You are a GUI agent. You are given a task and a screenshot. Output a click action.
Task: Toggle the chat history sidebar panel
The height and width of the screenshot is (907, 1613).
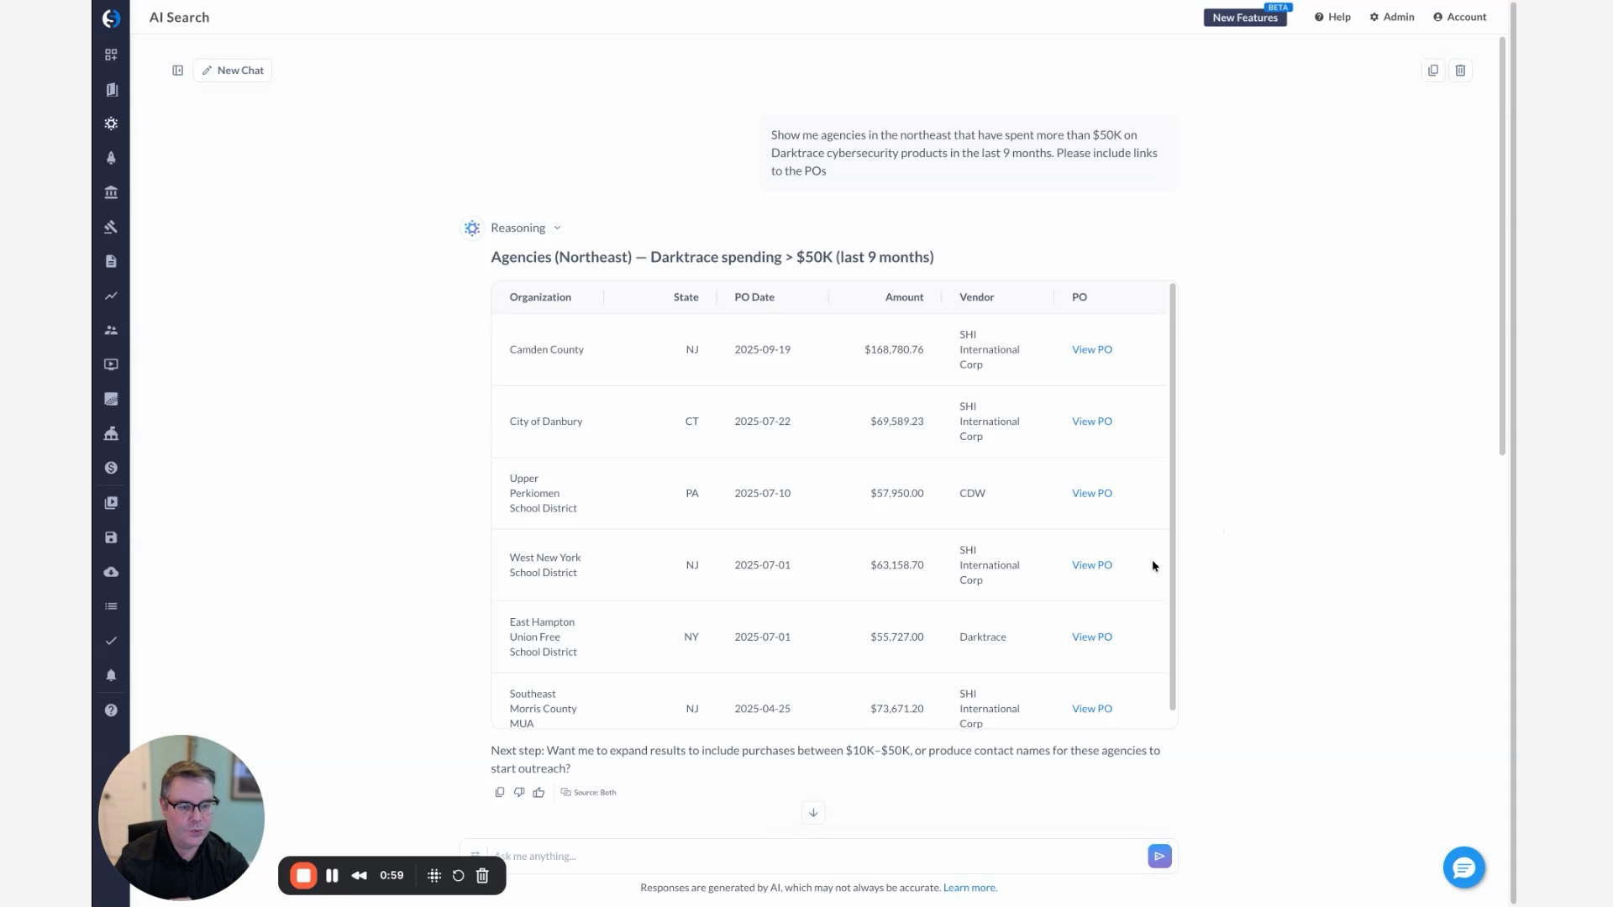click(177, 71)
